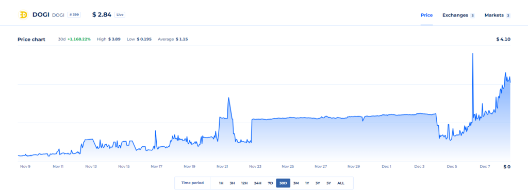Set chart range to 3M
The image size is (528, 194).
pyautogui.click(x=296, y=183)
